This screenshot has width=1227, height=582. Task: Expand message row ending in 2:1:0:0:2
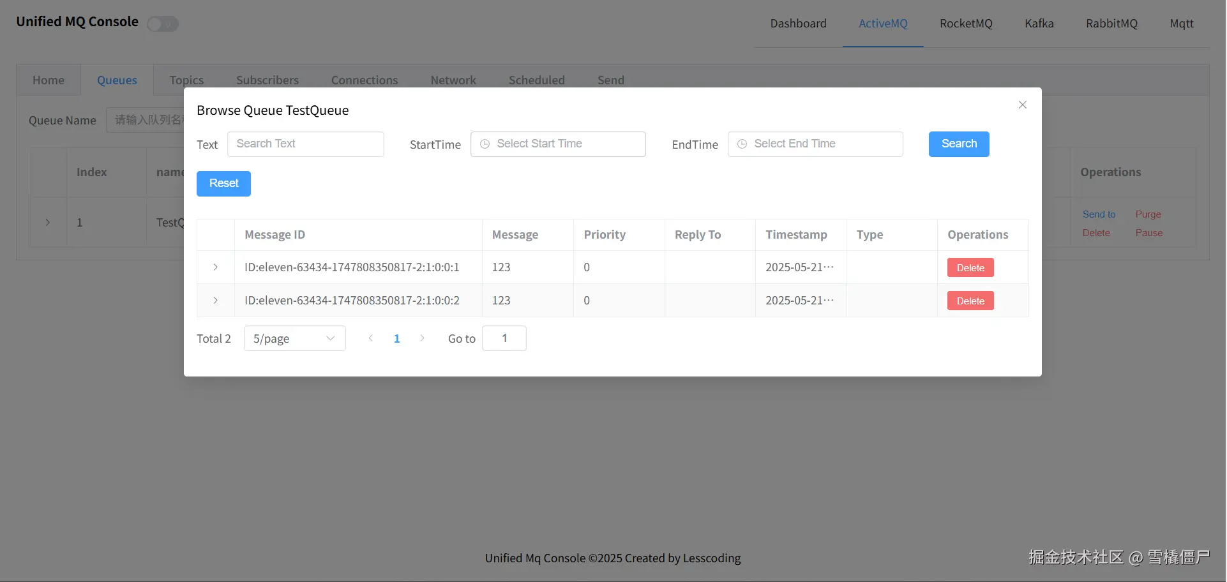click(216, 301)
